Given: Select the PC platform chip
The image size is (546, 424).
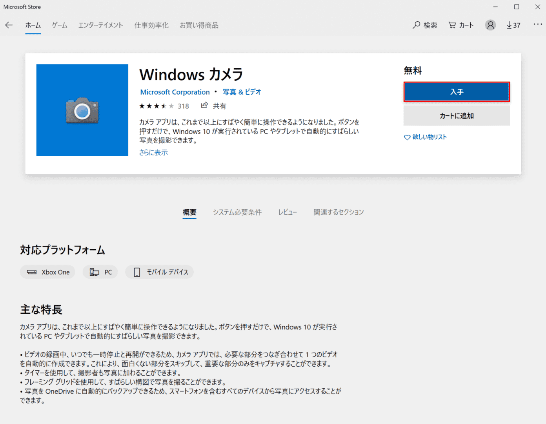Looking at the screenshot, I should point(100,272).
